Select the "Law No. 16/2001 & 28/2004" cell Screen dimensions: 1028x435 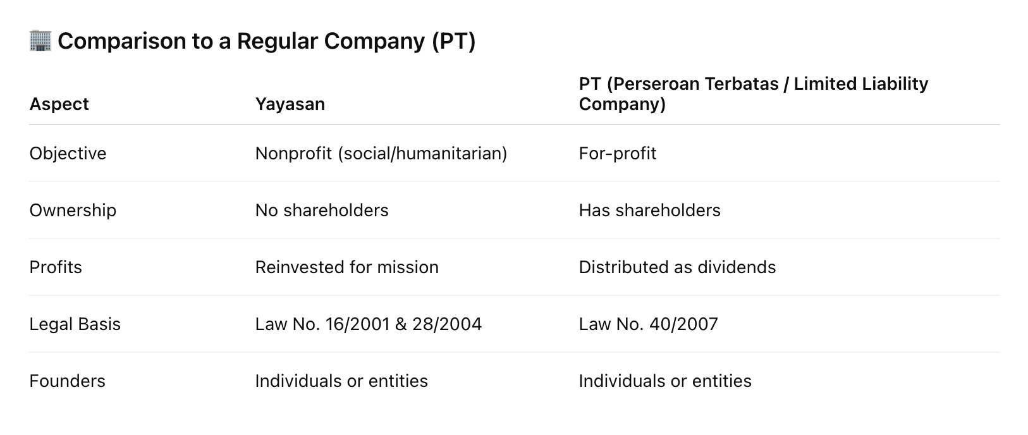click(368, 324)
